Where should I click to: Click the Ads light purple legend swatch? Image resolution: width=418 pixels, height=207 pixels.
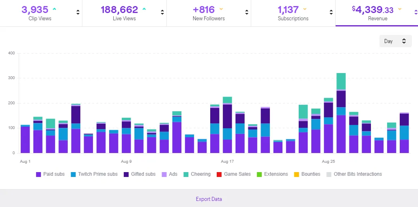164,174
